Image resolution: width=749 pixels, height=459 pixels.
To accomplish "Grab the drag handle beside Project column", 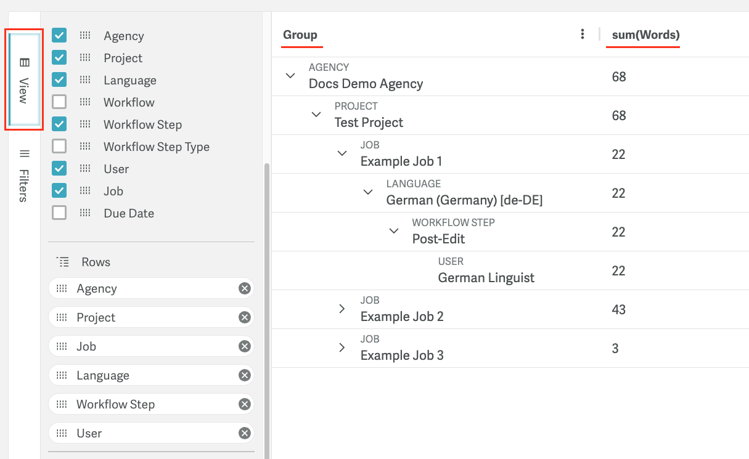I will 85,58.
